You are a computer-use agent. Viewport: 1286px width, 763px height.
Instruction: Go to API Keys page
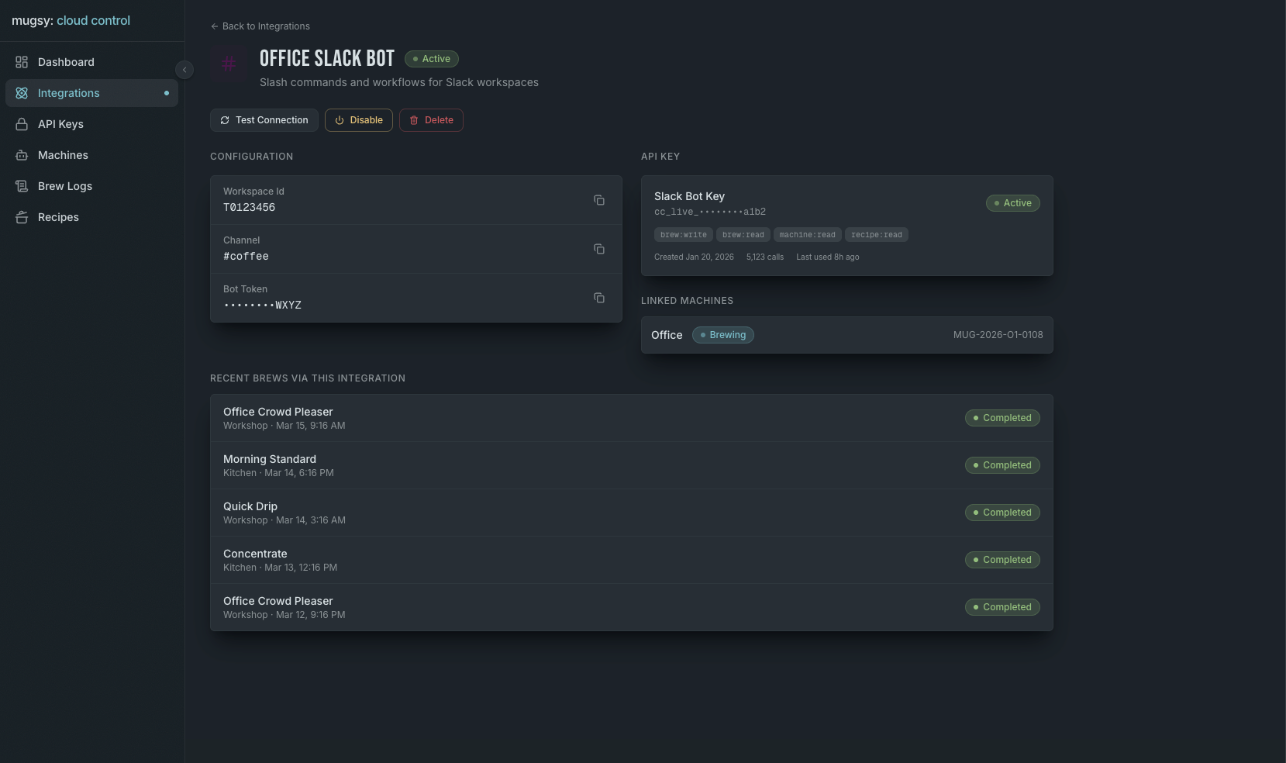click(91, 124)
